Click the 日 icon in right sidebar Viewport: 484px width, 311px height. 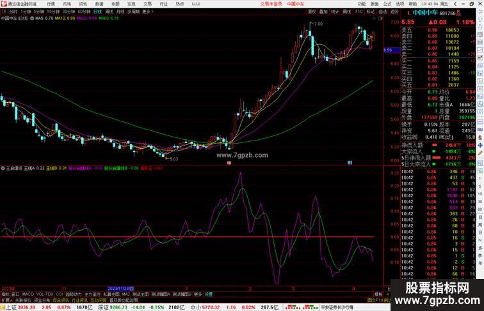tap(480, 217)
